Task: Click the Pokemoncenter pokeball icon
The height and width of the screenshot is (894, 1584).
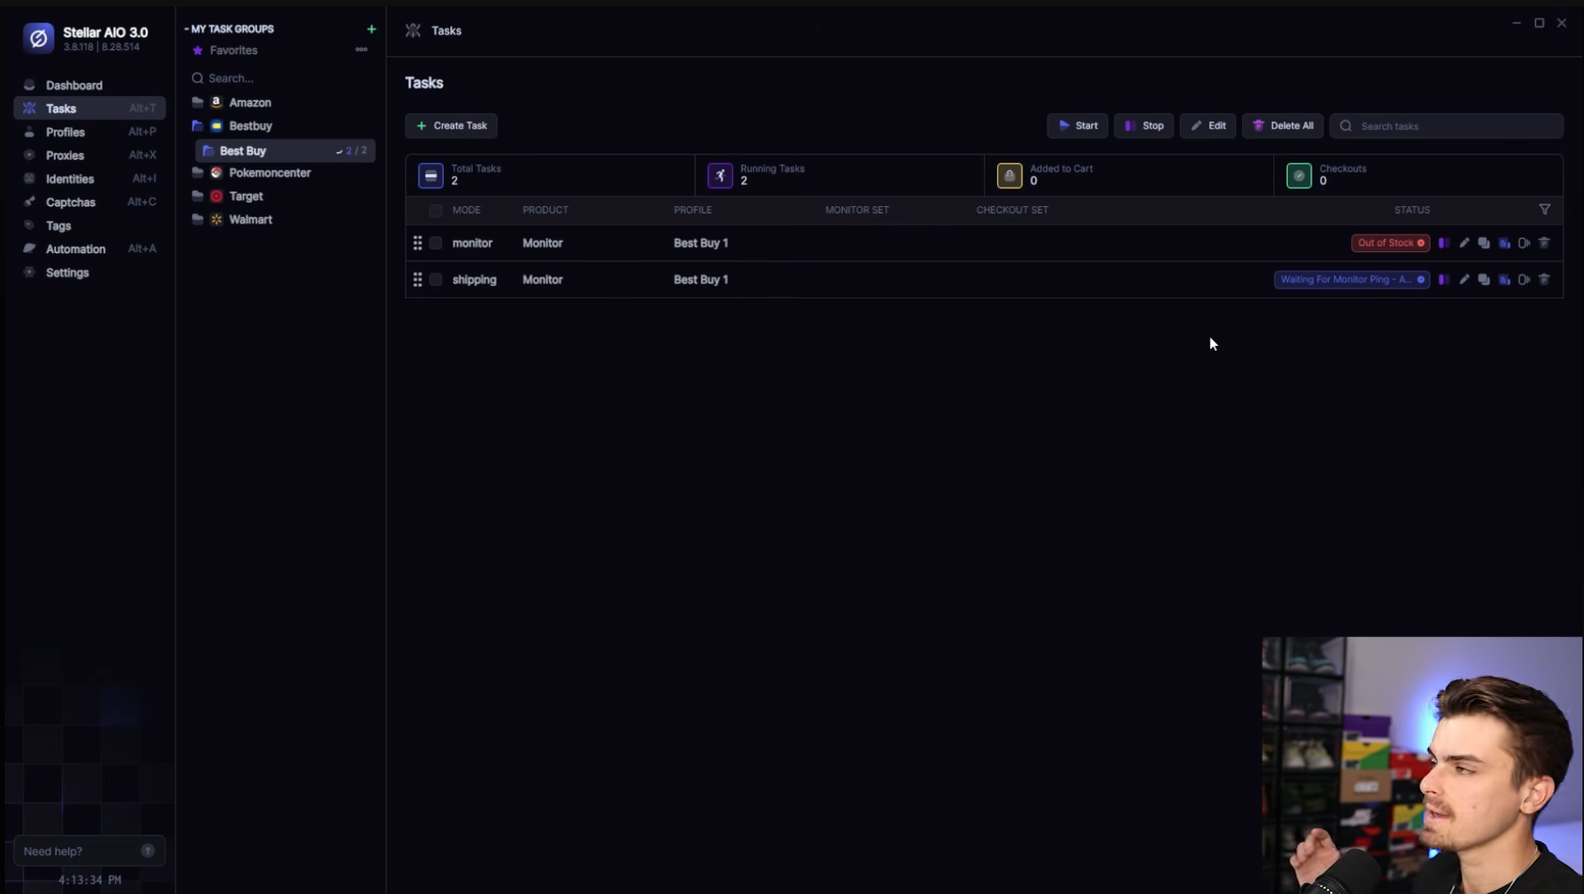Action: click(217, 173)
